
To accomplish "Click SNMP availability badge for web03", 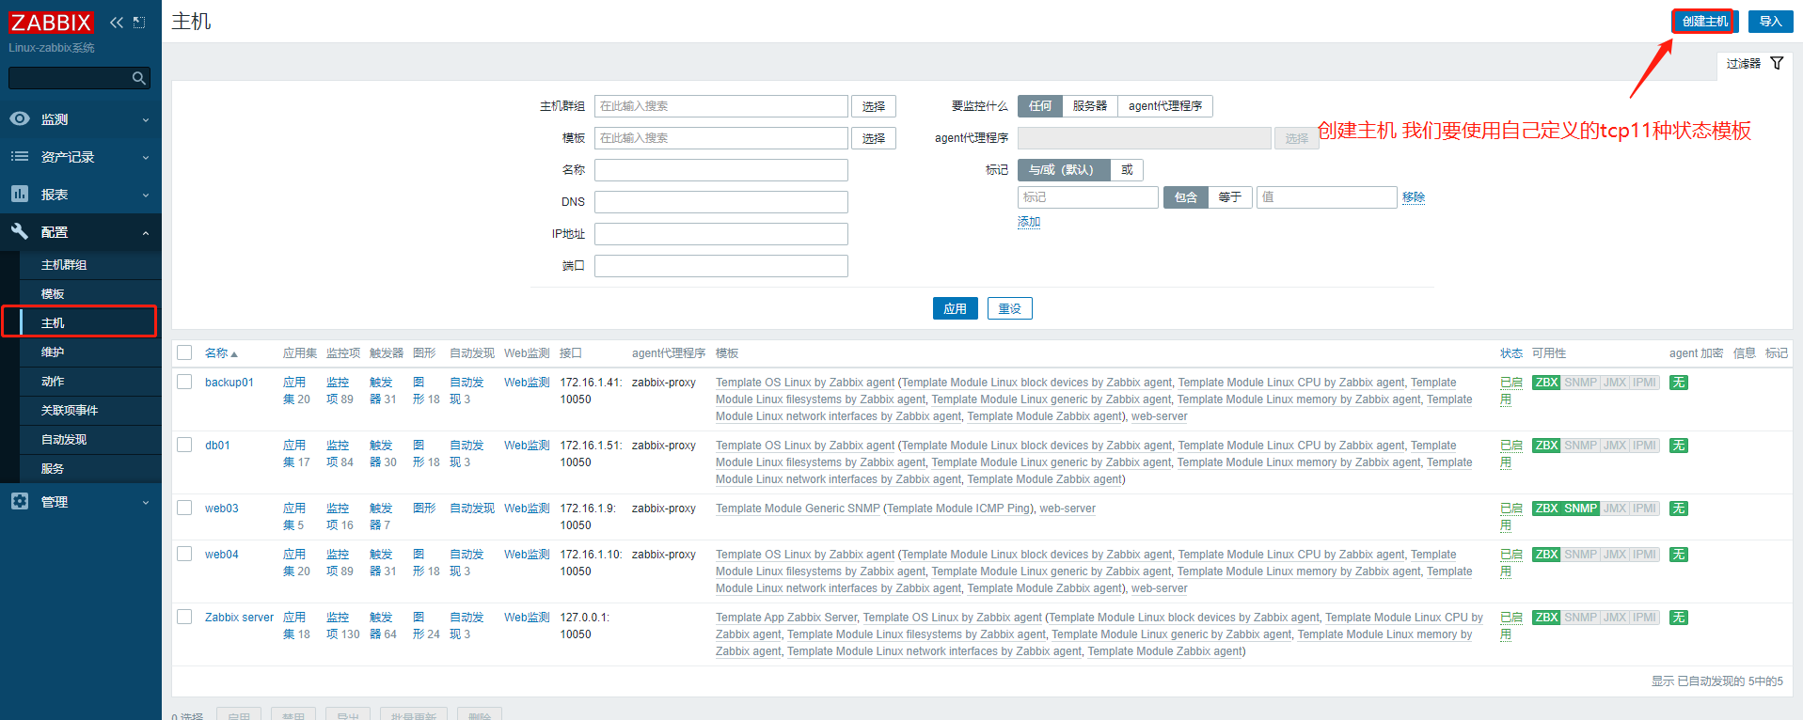I will (x=1580, y=509).
